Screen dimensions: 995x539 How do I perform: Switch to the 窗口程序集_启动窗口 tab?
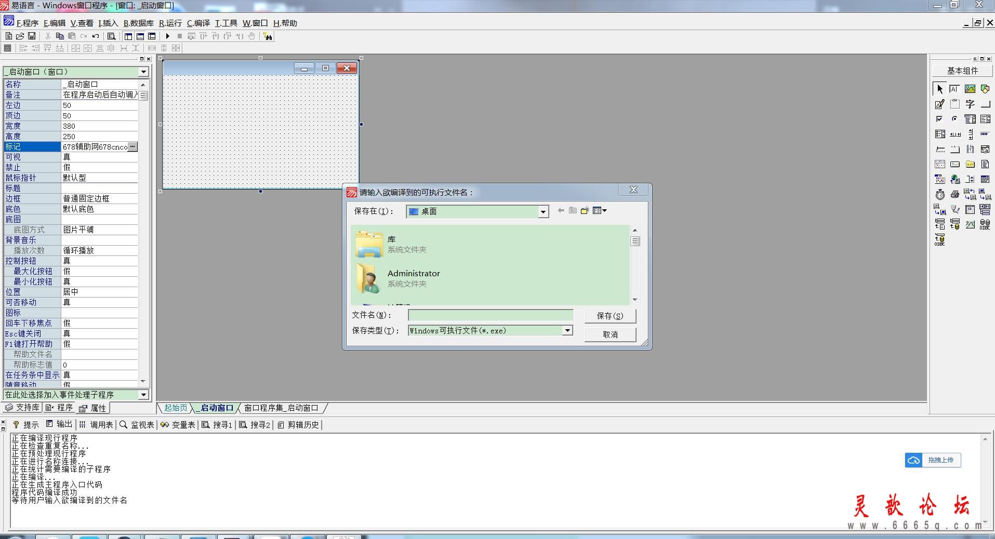pos(281,408)
